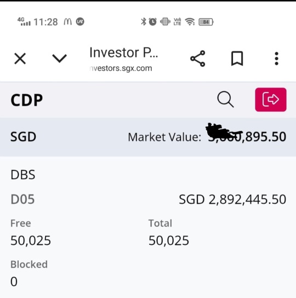Select the SGD market value row
This screenshot has width=296, height=298.
[x=148, y=137]
